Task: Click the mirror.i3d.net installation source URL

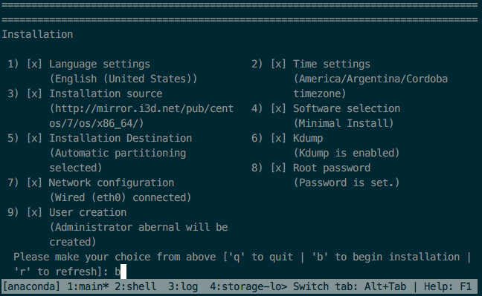Action: pyautogui.click(x=141, y=116)
